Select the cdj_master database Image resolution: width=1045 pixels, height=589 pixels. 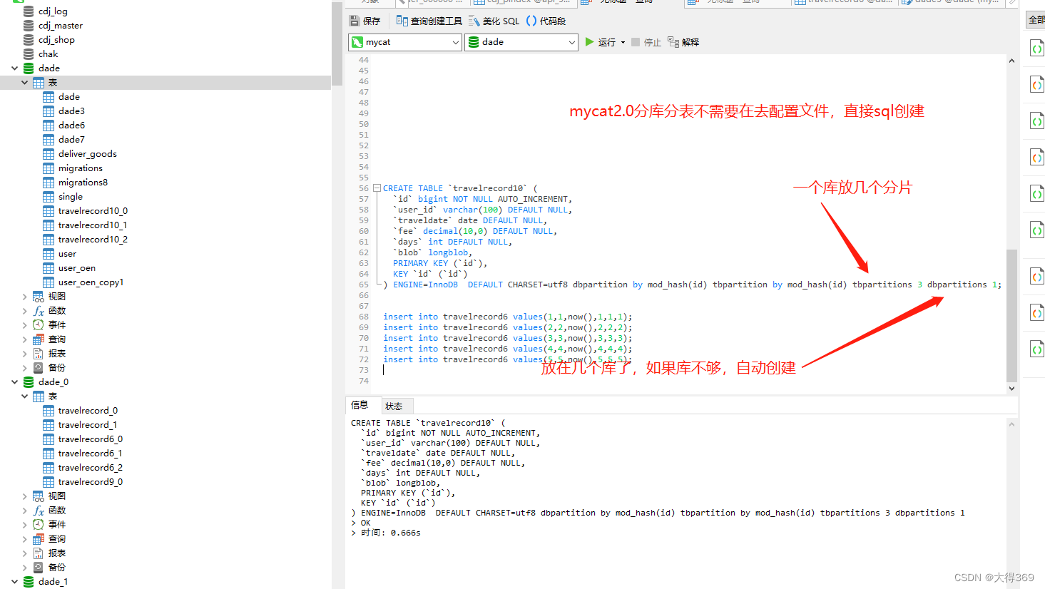click(x=61, y=26)
